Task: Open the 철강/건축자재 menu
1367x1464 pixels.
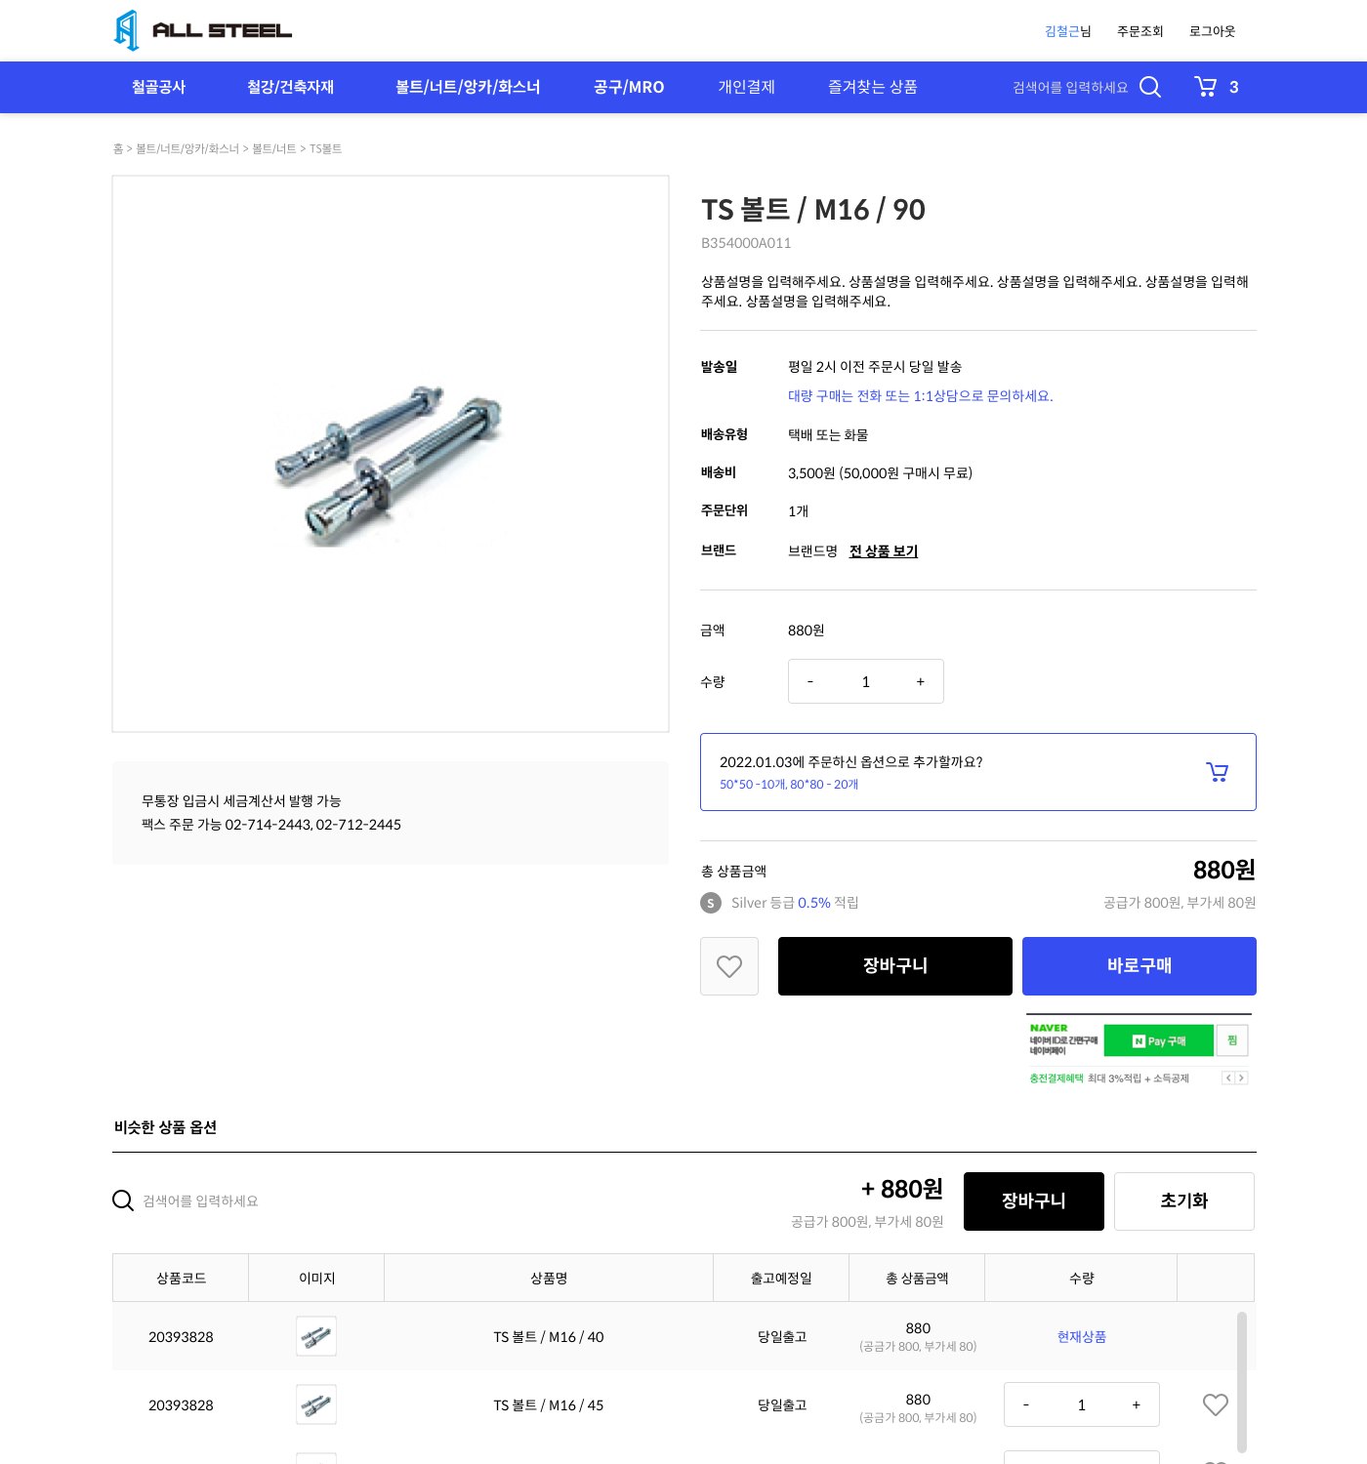Action: click(290, 87)
